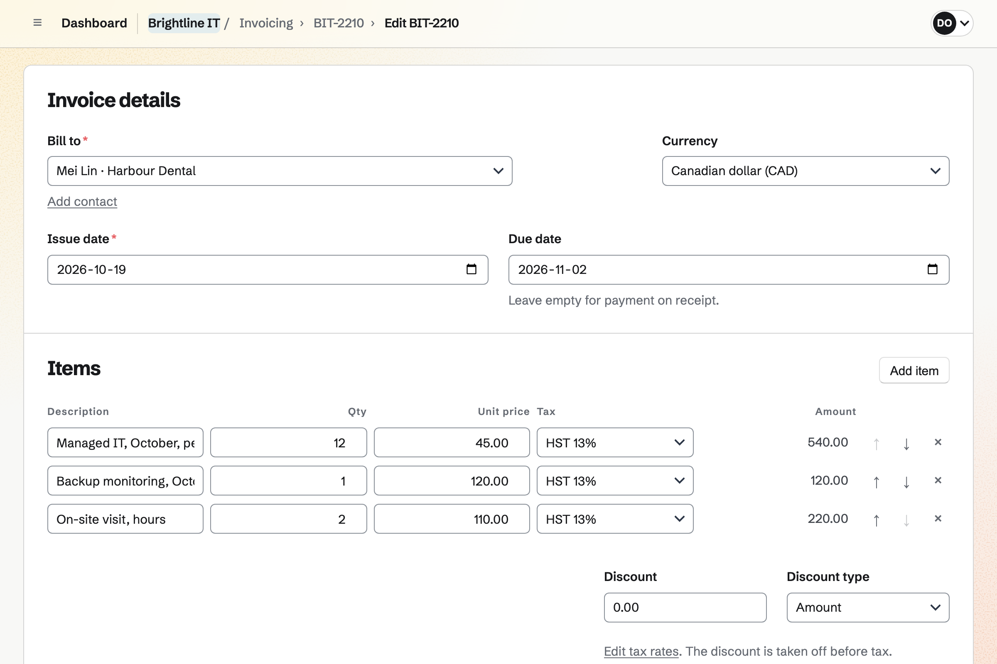Click the Items section heading
Viewport: 997px width, 664px height.
pos(74,369)
